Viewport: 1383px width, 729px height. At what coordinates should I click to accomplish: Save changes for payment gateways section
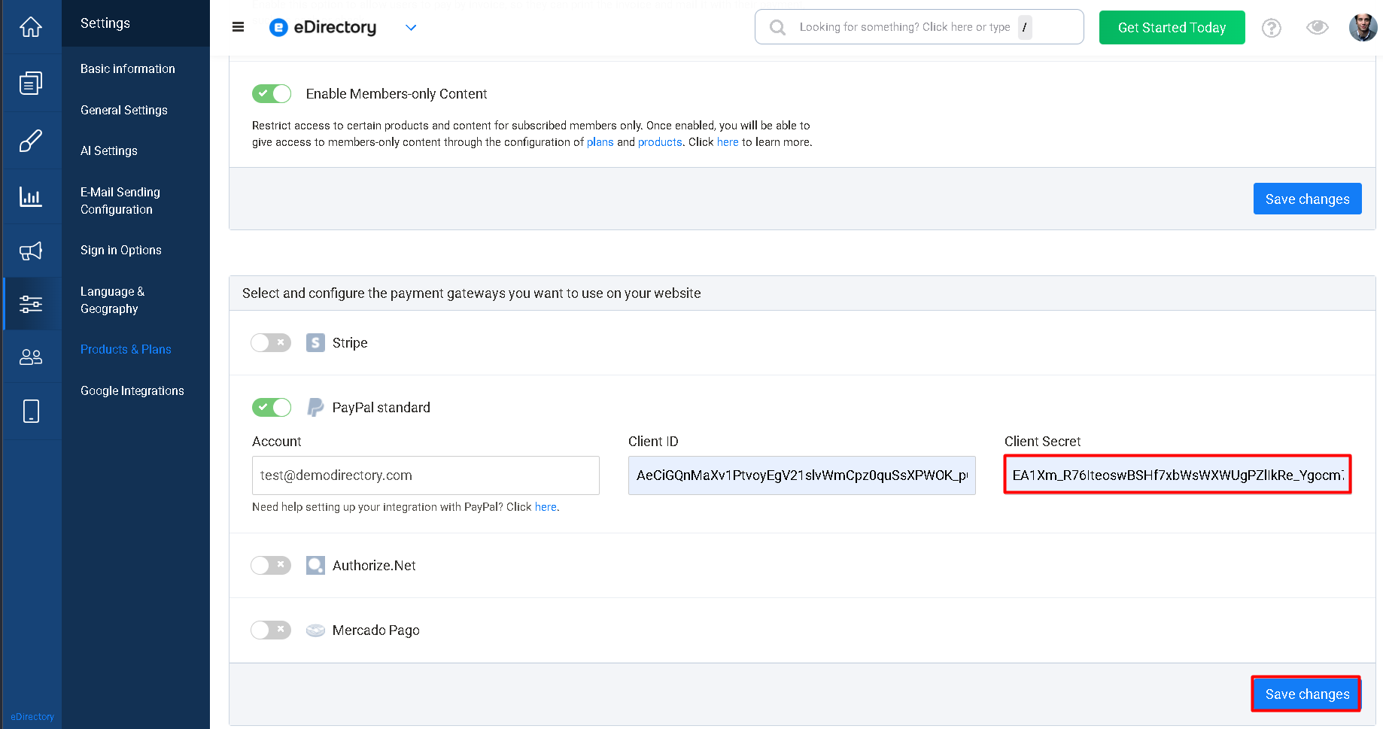(x=1308, y=694)
